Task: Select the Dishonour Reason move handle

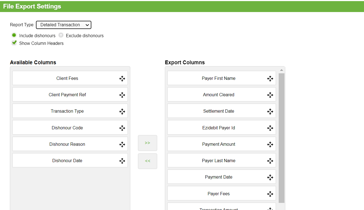Action: [x=122, y=144]
